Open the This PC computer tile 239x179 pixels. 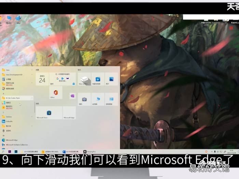pyautogui.click(x=98, y=99)
